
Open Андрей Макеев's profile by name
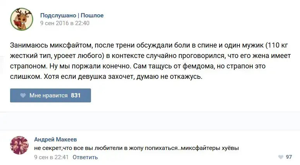(55, 139)
